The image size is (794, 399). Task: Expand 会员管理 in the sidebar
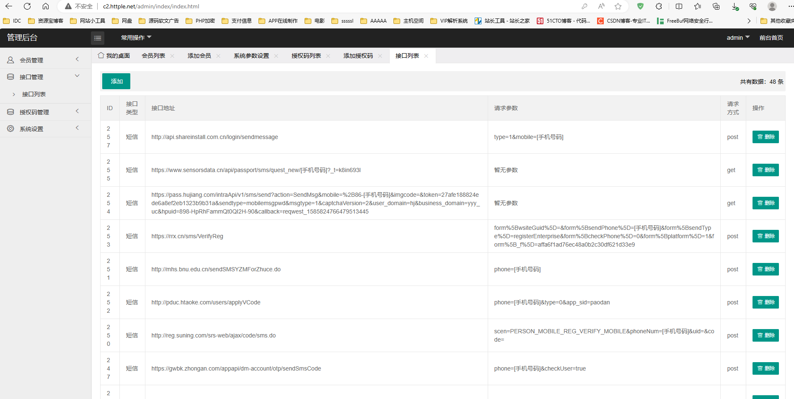pos(46,60)
